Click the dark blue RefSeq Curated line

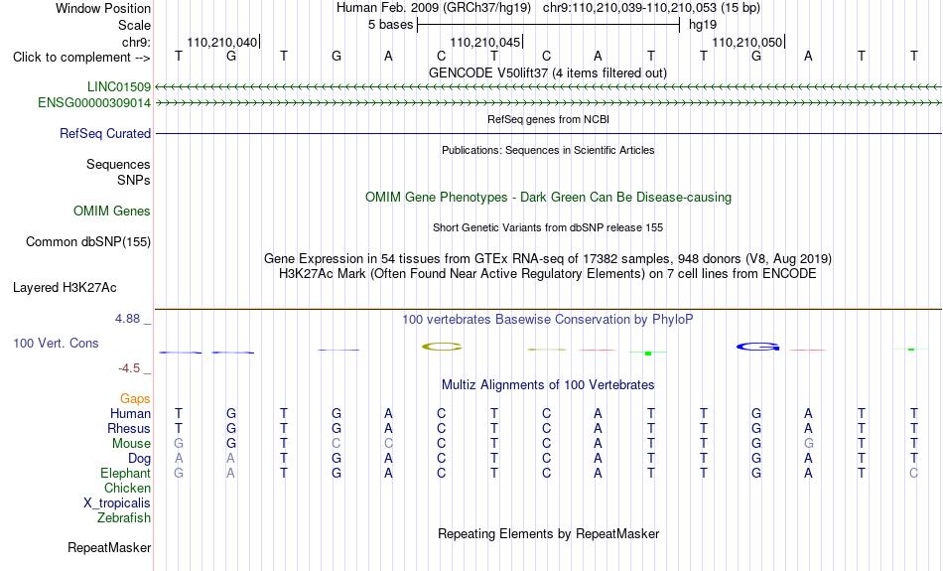tap(549, 133)
